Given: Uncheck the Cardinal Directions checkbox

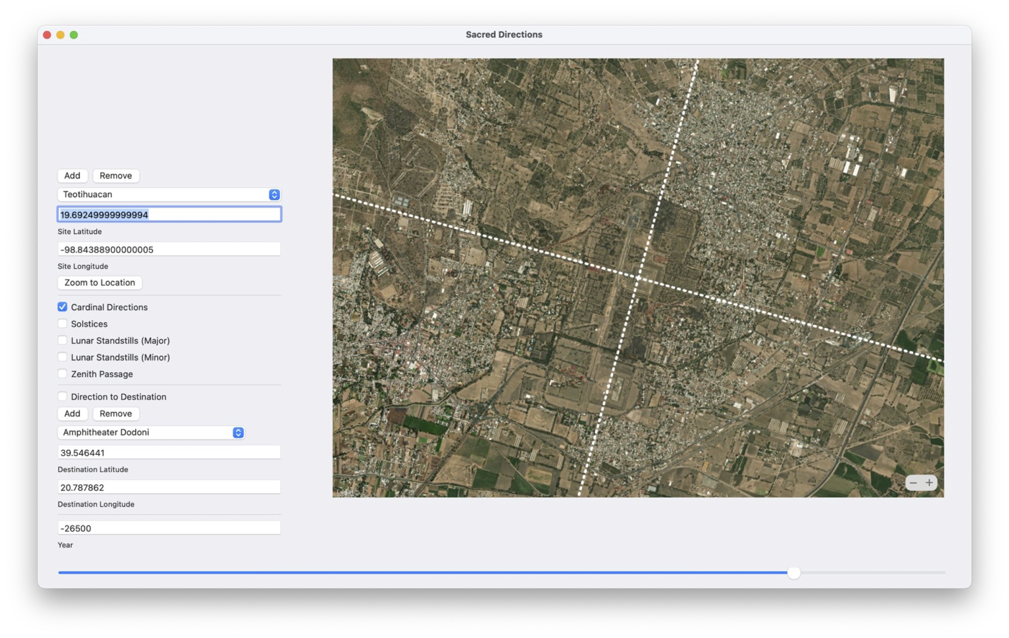Looking at the screenshot, I should click(62, 307).
